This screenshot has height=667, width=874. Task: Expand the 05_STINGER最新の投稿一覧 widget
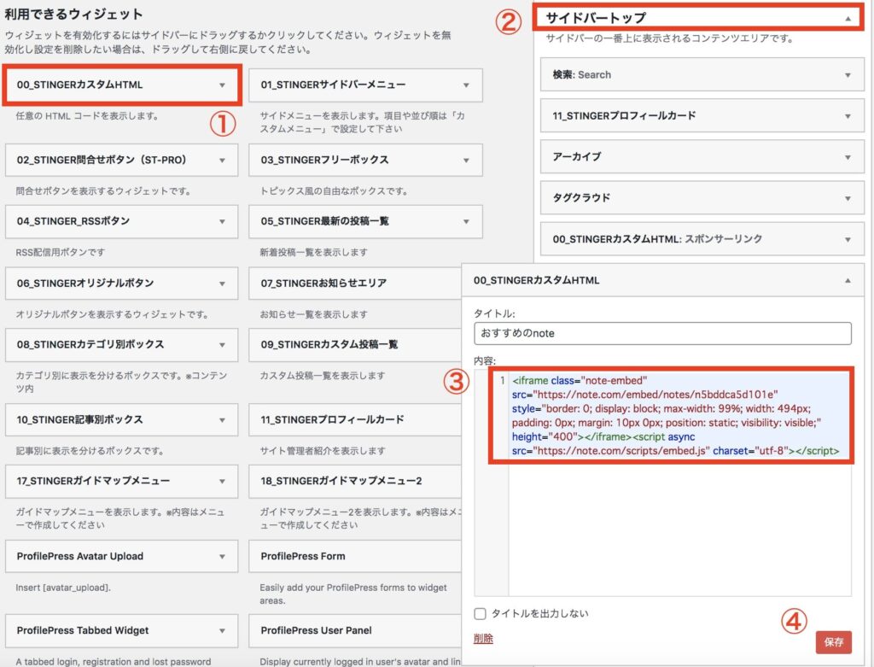pos(466,222)
